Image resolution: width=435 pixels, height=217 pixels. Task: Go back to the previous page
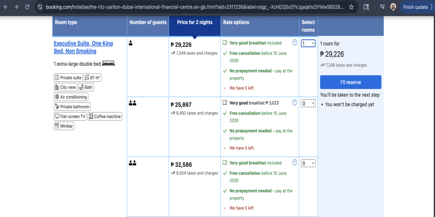6,7
